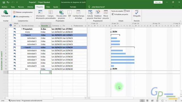Click Nuevas tareas: Programada automáticamente status

tap(26, 101)
